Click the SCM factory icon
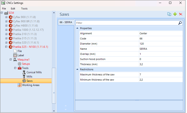This screenshot has height=113, width=187. 6,13
